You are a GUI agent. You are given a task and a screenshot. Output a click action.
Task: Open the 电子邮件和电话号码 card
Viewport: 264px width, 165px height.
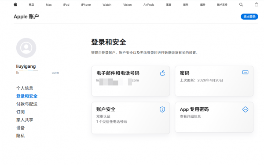pos(131,81)
